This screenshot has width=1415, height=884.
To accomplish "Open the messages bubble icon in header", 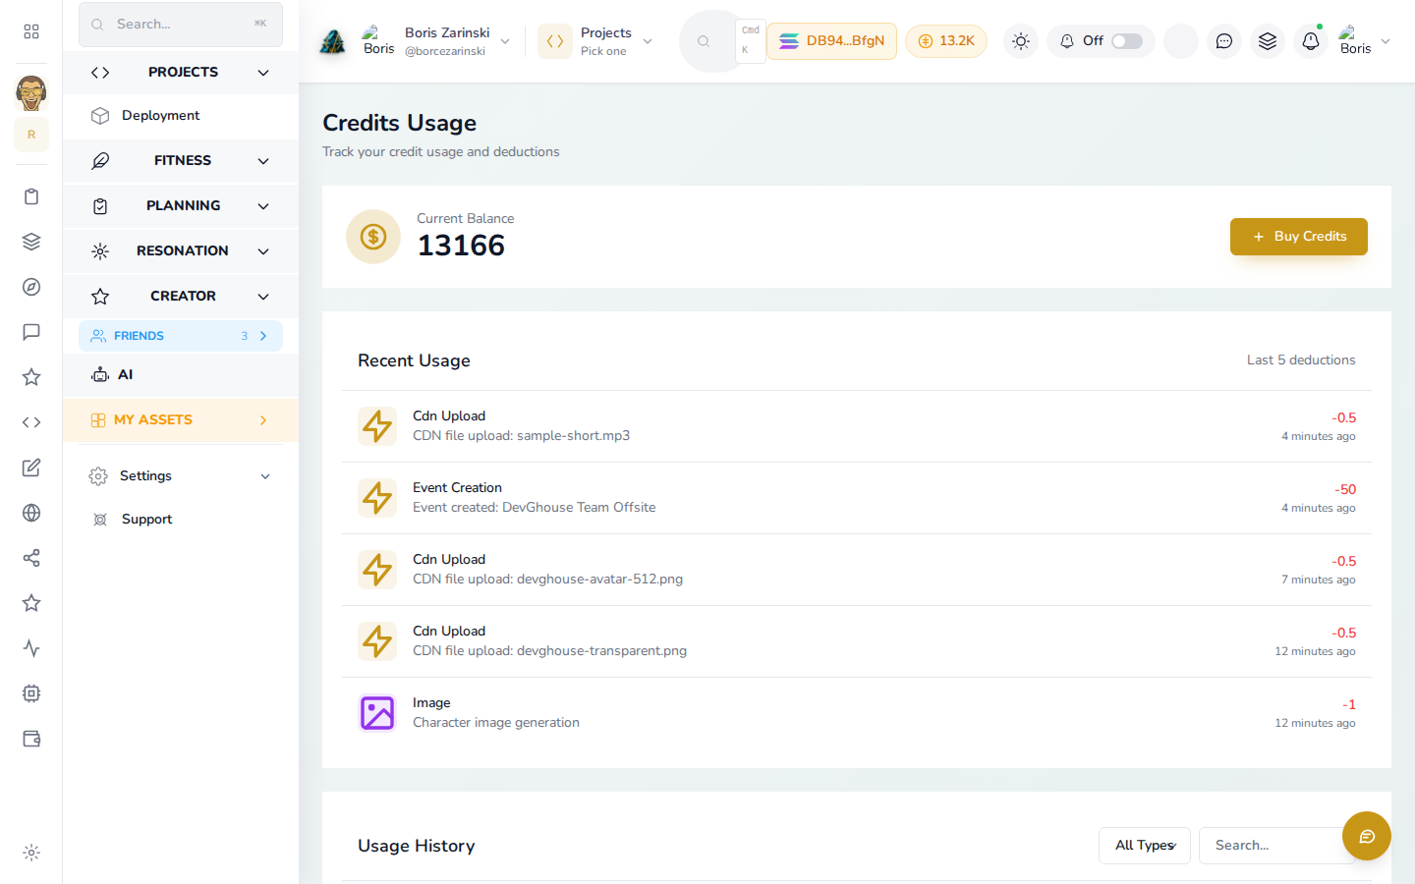I will point(1224,41).
